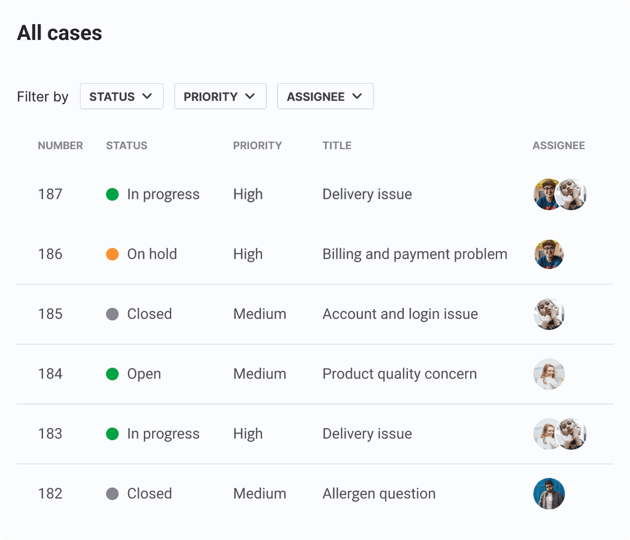Click the Product quality concern title

399,374
